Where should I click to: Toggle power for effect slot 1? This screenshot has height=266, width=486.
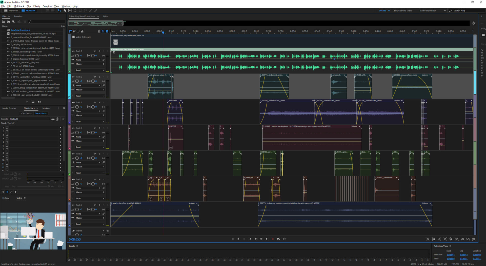coord(7,128)
